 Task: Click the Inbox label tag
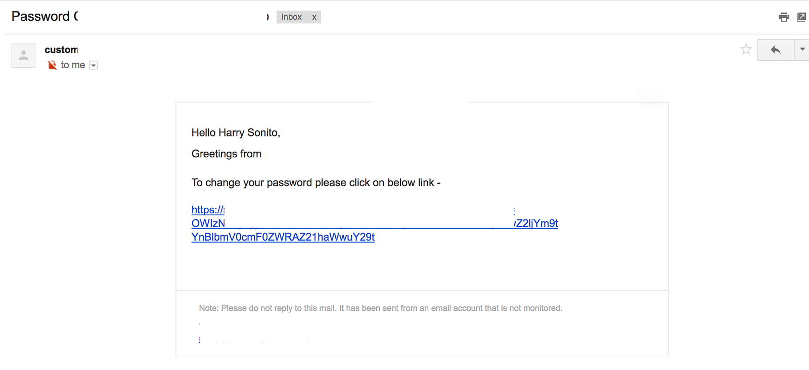[291, 17]
